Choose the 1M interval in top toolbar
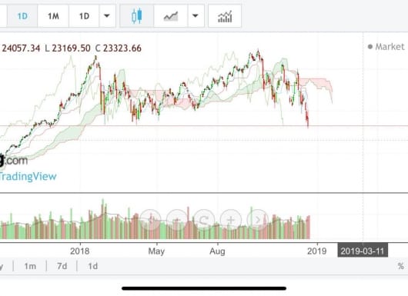 click(x=53, y=16)
